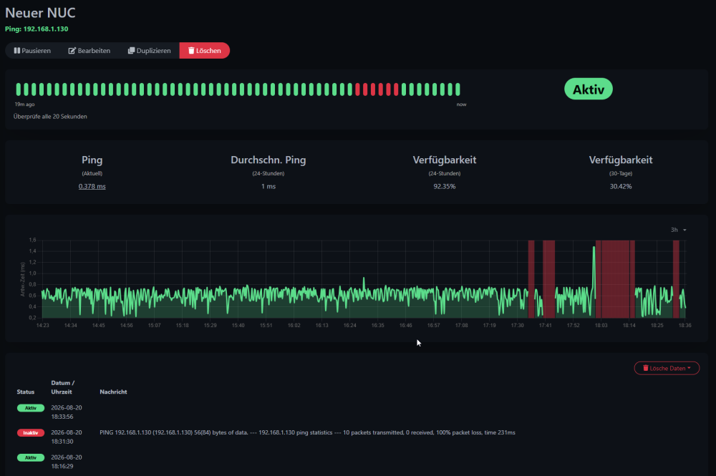This screenshot has width=716, height=476.
Task: Click the wide red downtime region near 18:08
Action: [616, 279]
